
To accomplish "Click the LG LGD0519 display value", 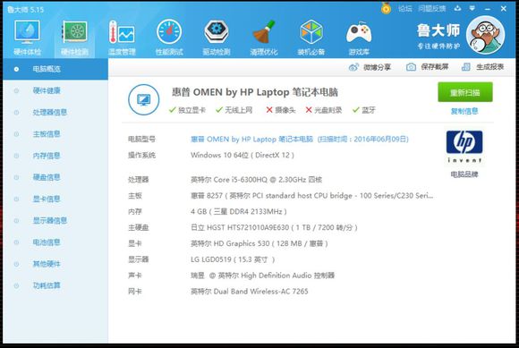I will point(233,259).
